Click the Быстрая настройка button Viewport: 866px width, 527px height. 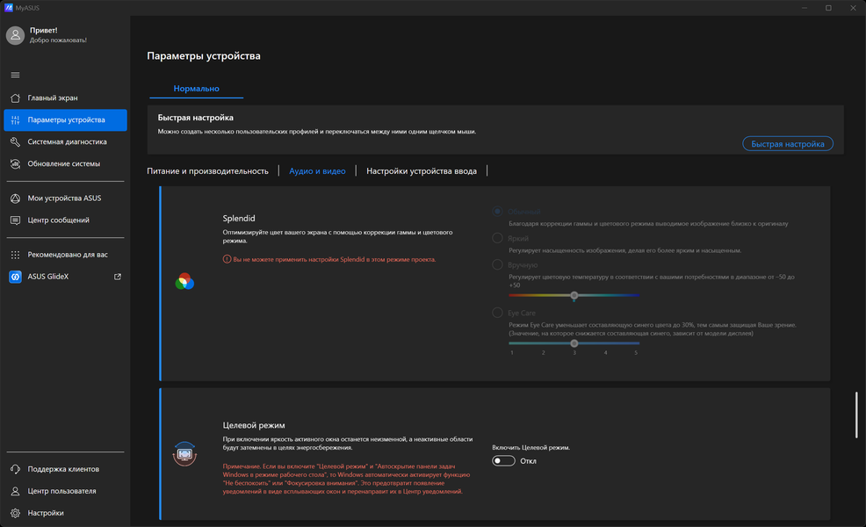(x=788, y=144)
